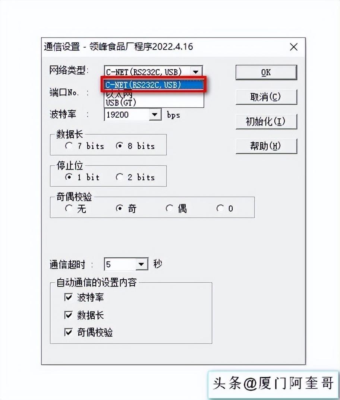Open help with 帮助(H) button
The image size is (340, 400).
[266, 146]
